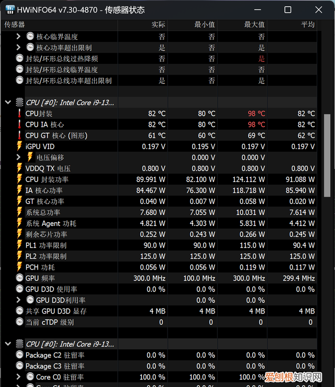The image size is (335, 387).
Task: Collapse the second CPU [#0] Intel Core i9 group
Action: [8, 344]
